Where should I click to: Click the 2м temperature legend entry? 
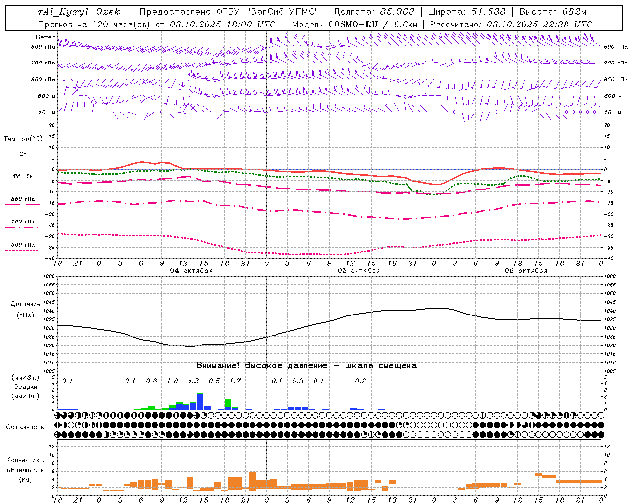(x=23, y=154)
